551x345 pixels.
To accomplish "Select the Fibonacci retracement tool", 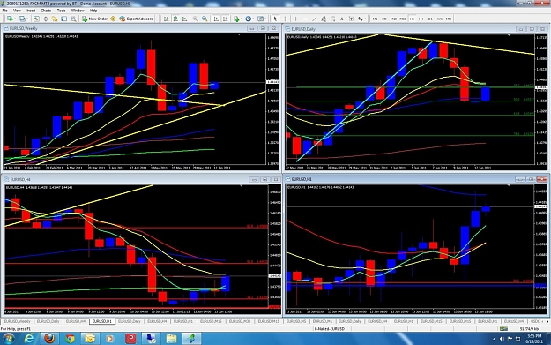I will pos(332,19).
